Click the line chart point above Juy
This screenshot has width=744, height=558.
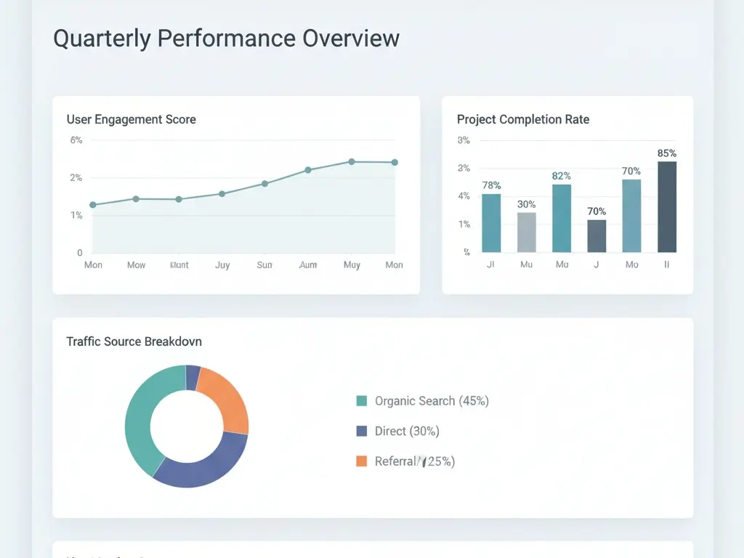[222, 194]
